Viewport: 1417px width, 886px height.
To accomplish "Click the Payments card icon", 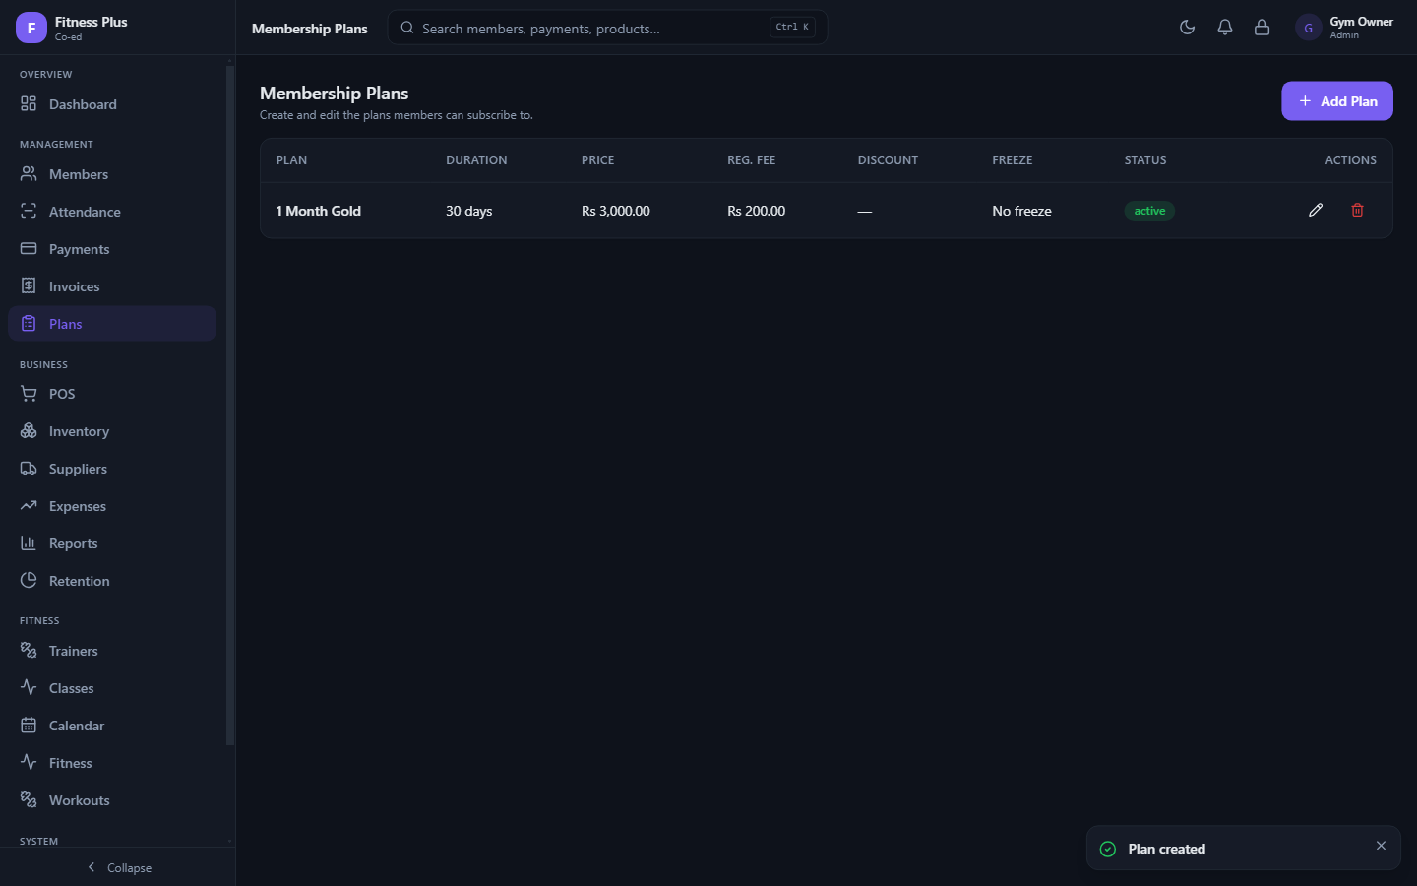I will click(29, 249).
